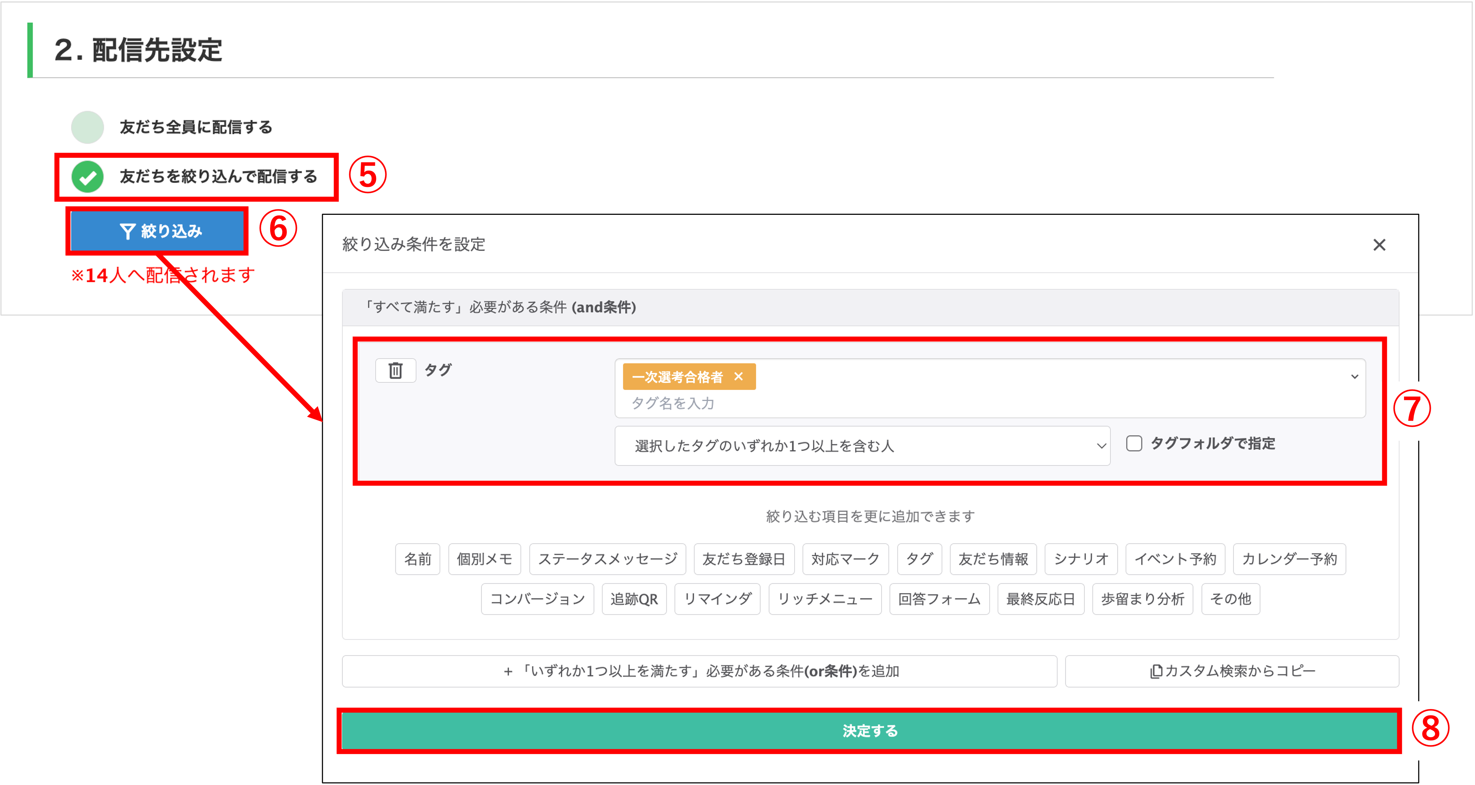Click the trash icon beside タグ

point(395,370)
